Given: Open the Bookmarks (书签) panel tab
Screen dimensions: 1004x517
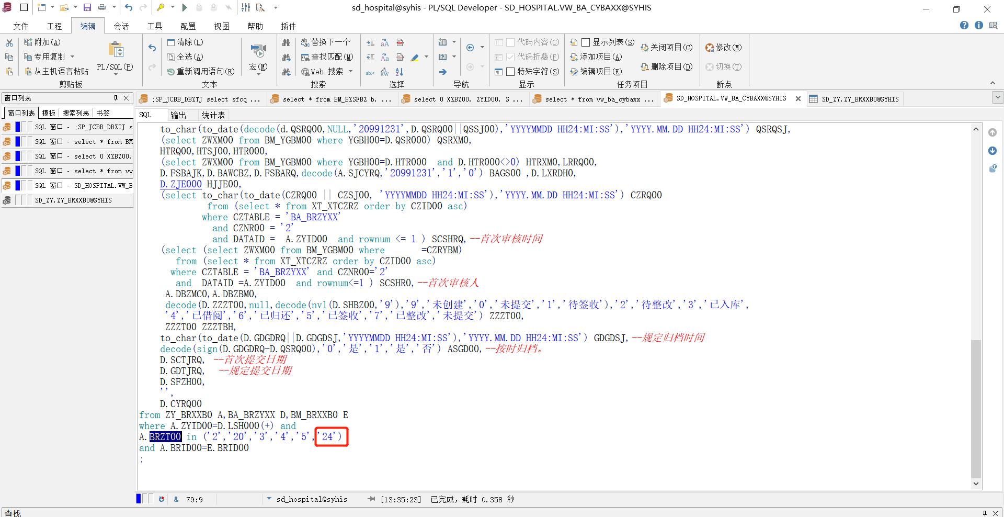Looking at the screenshot, I should [x=104, y=113].
